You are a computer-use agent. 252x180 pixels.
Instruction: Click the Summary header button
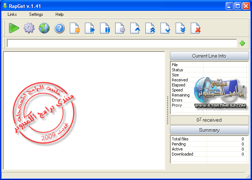pyautogui.click(x=209, y=130)
